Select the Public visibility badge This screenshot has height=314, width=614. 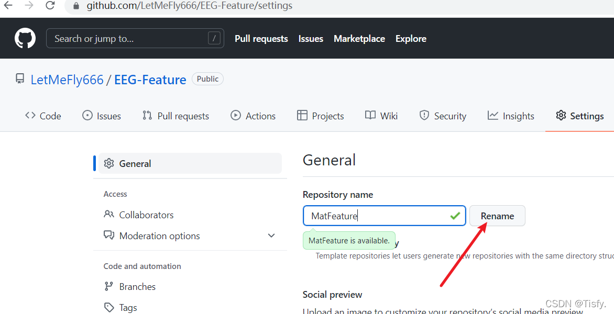click(x=207, y=79)
